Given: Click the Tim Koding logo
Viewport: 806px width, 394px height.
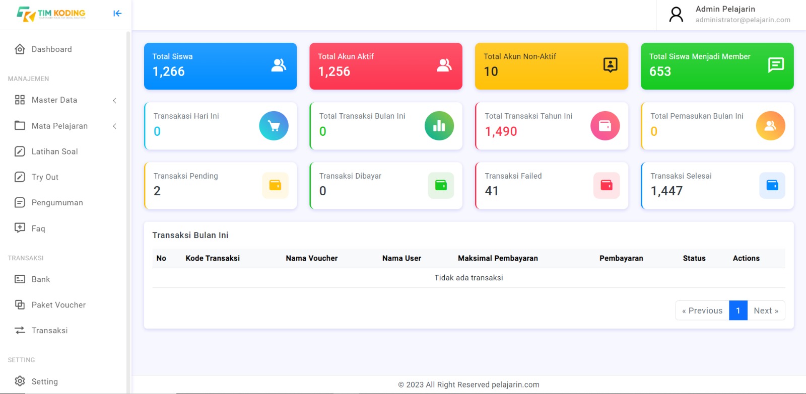Looking at the screenshot, I should (51, 14).
